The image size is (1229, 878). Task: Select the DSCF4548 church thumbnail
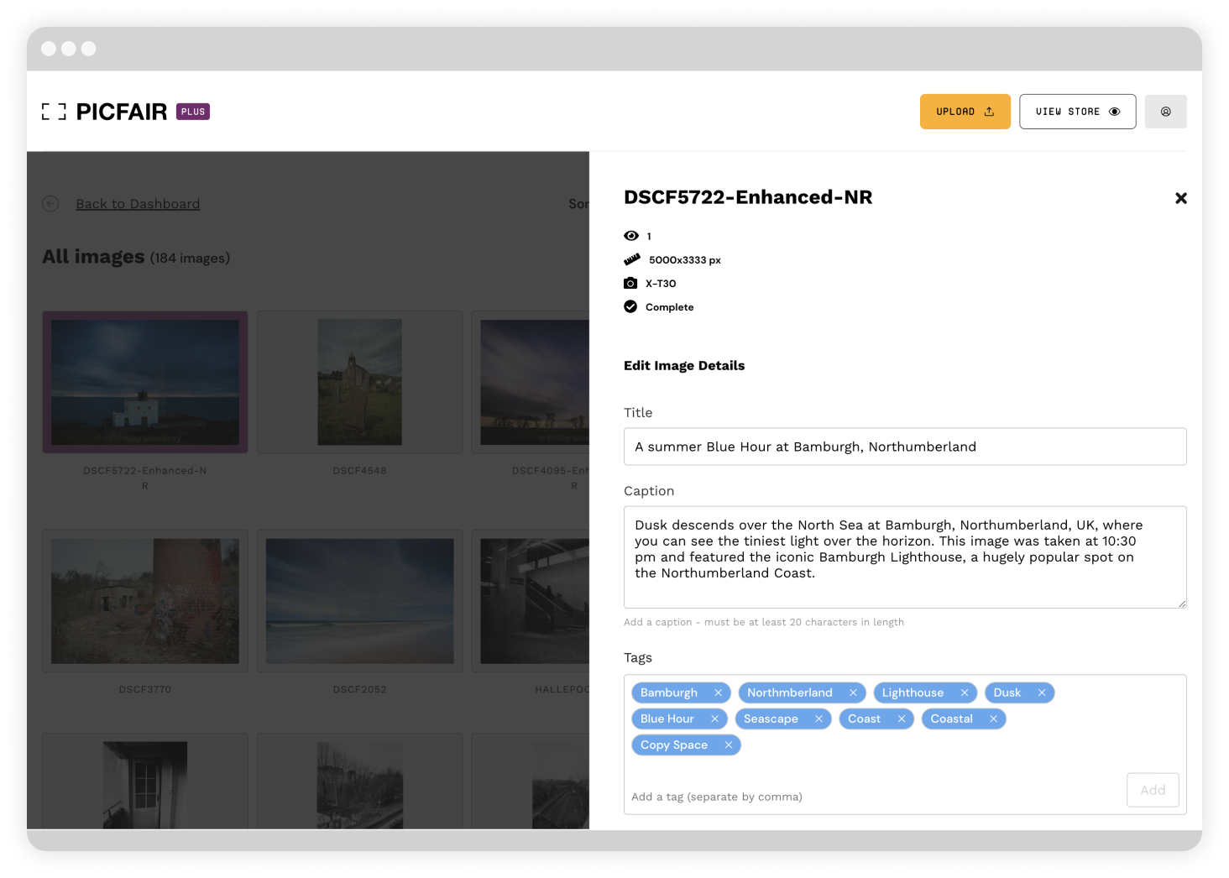coord(359,382)
